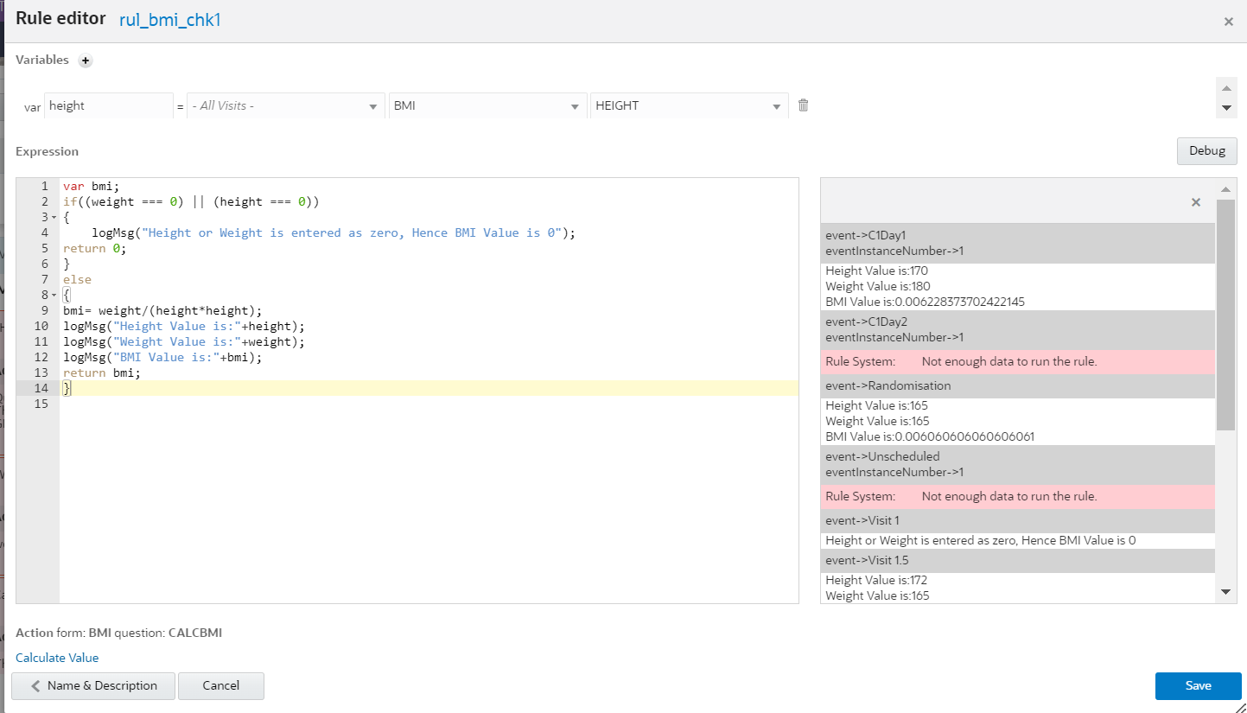Go back to Name & Description

click(x=93, y=685)
